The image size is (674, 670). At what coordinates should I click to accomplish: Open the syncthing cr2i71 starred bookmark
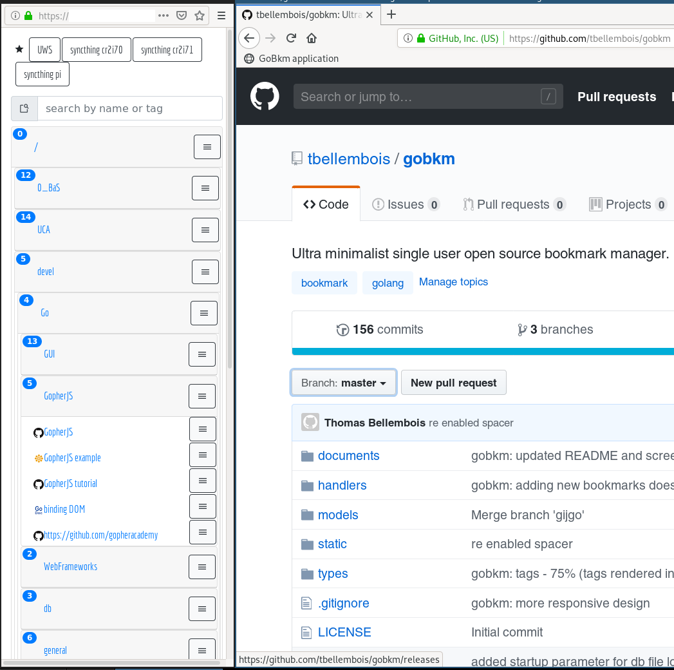(167, 50)
